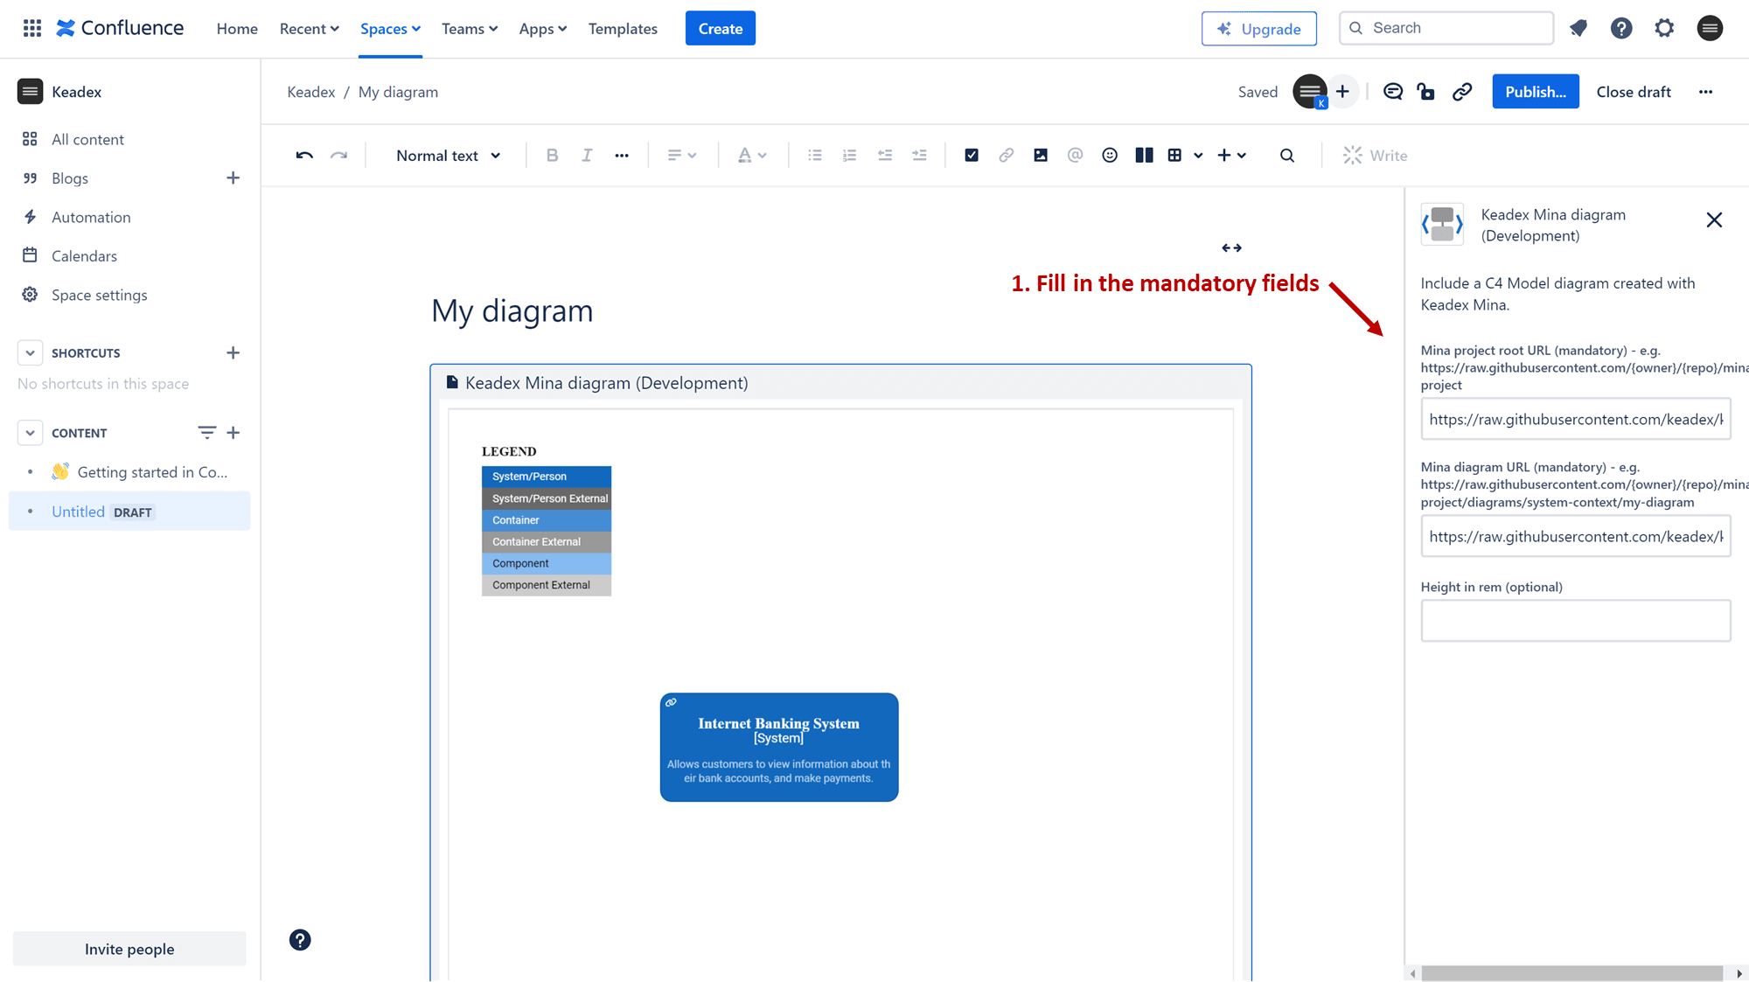Click the AI Write button

pyautogui.click(x=1376, y=156)
